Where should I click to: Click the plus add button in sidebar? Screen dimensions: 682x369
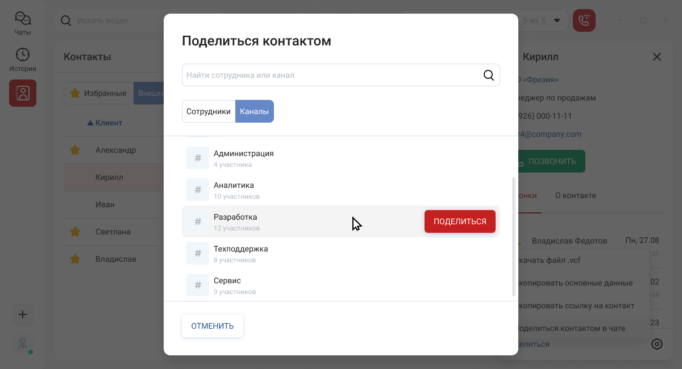23,315
